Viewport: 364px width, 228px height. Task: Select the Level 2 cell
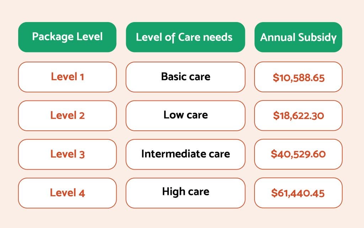[67, 116]
